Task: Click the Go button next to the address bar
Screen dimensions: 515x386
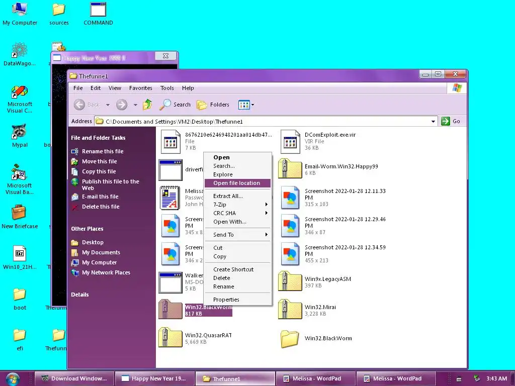Action: click(x=451, y=121)
